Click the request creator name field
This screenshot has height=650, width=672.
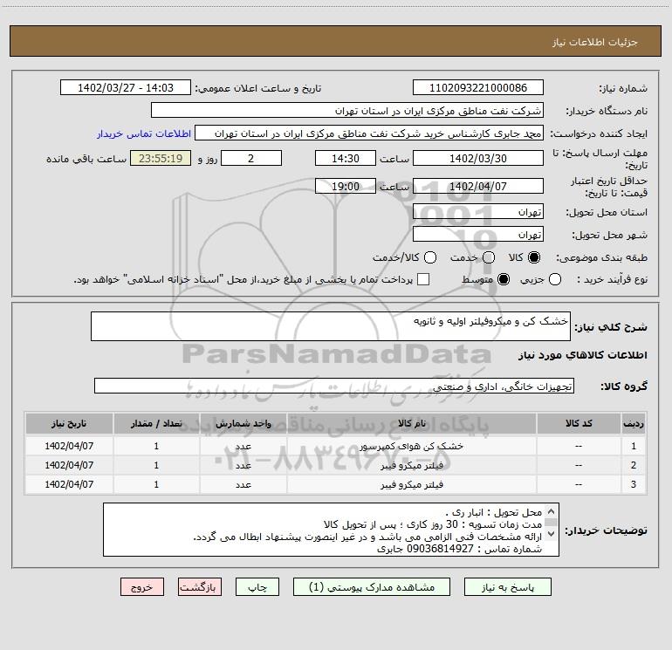coord(369,133)
